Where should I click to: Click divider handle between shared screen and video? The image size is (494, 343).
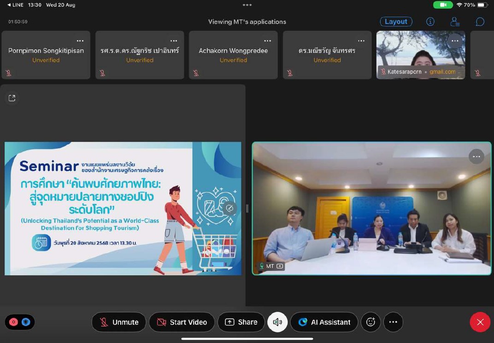[247, 209]
